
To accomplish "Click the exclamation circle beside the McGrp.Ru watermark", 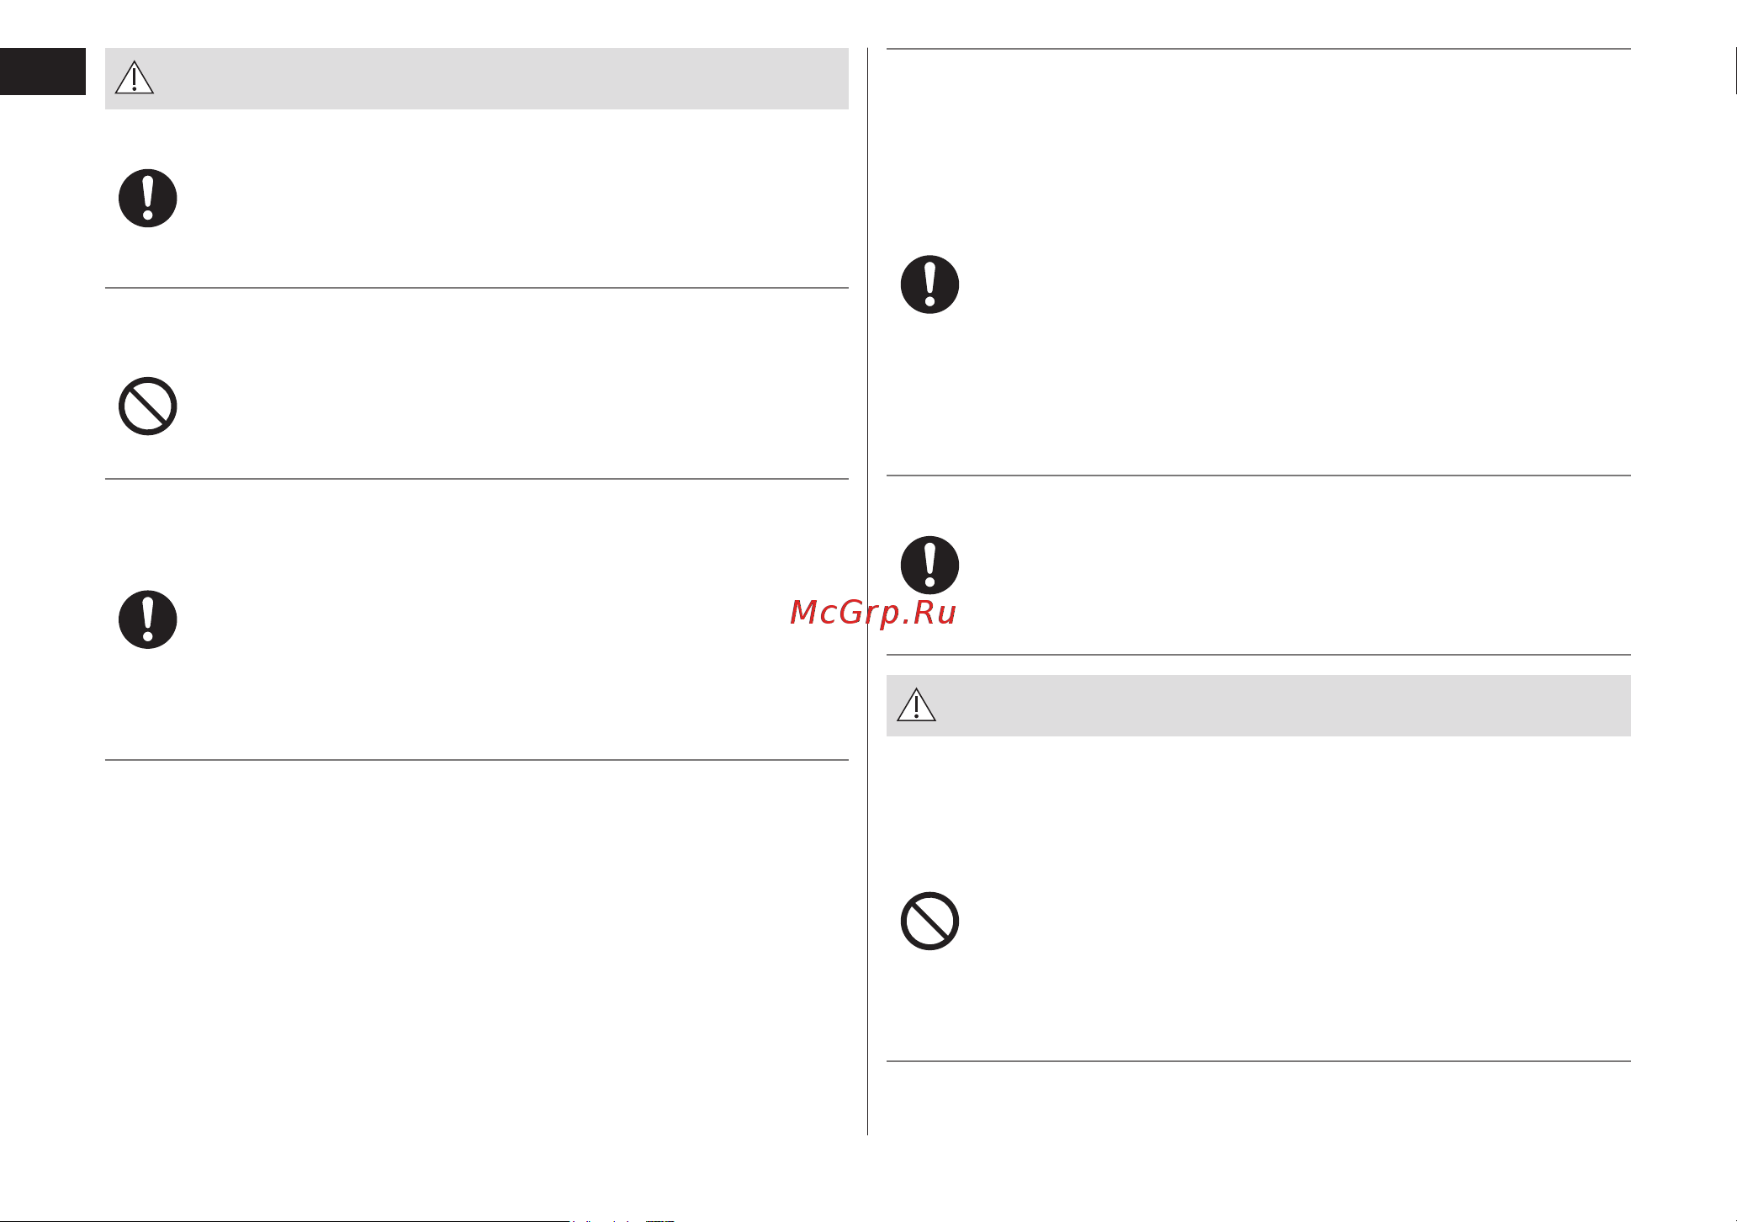I will point(930,566).
